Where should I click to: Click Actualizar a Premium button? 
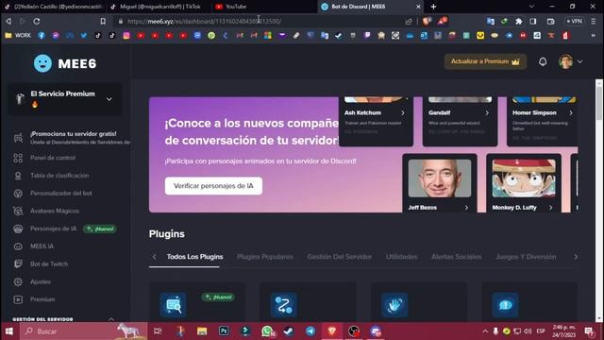coord(485,61)
